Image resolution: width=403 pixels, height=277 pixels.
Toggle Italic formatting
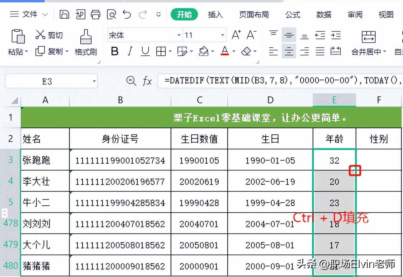coord(130,51)
